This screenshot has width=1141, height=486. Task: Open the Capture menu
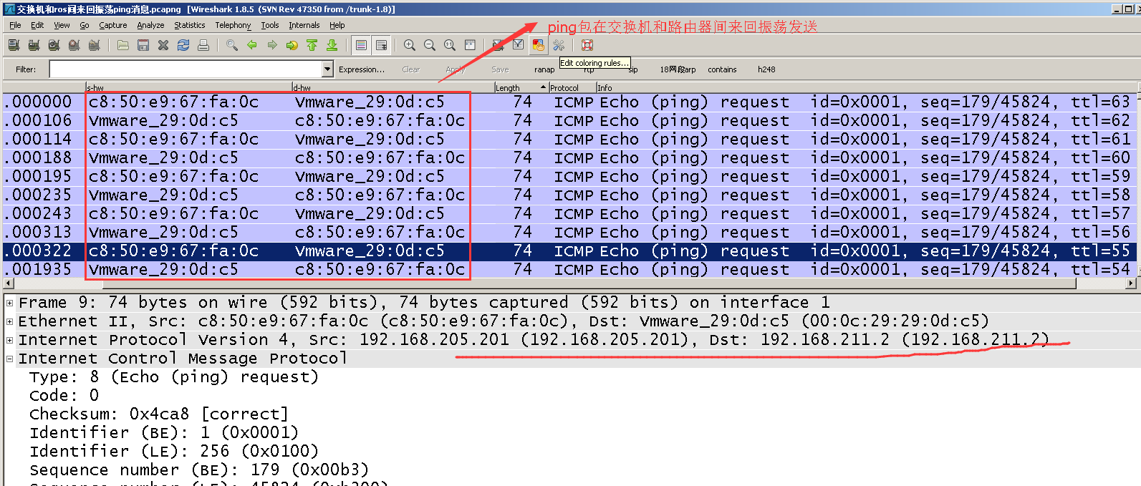112,25
